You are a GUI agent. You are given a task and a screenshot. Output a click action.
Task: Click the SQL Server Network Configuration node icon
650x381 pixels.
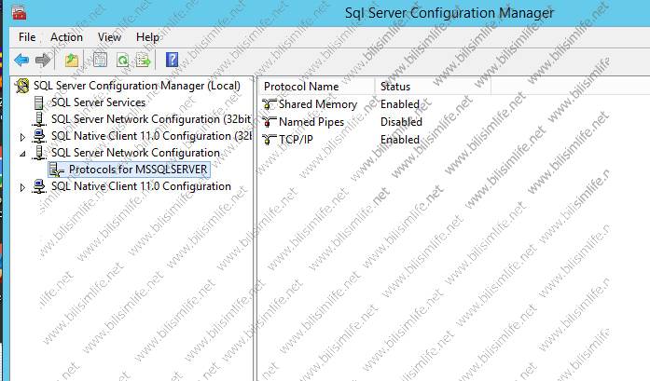(x=39, y=153)
